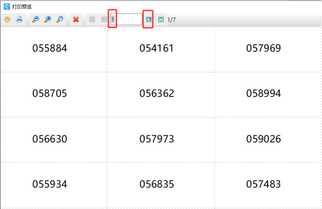Go to first page button

[x=92, y=20]
